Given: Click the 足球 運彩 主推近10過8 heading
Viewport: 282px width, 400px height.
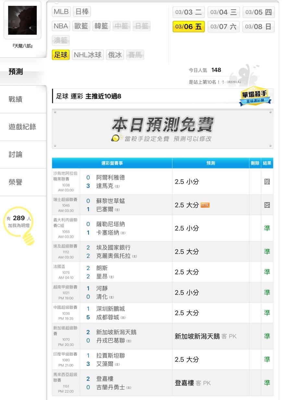Looking at the screenshot, I should 89,96.
